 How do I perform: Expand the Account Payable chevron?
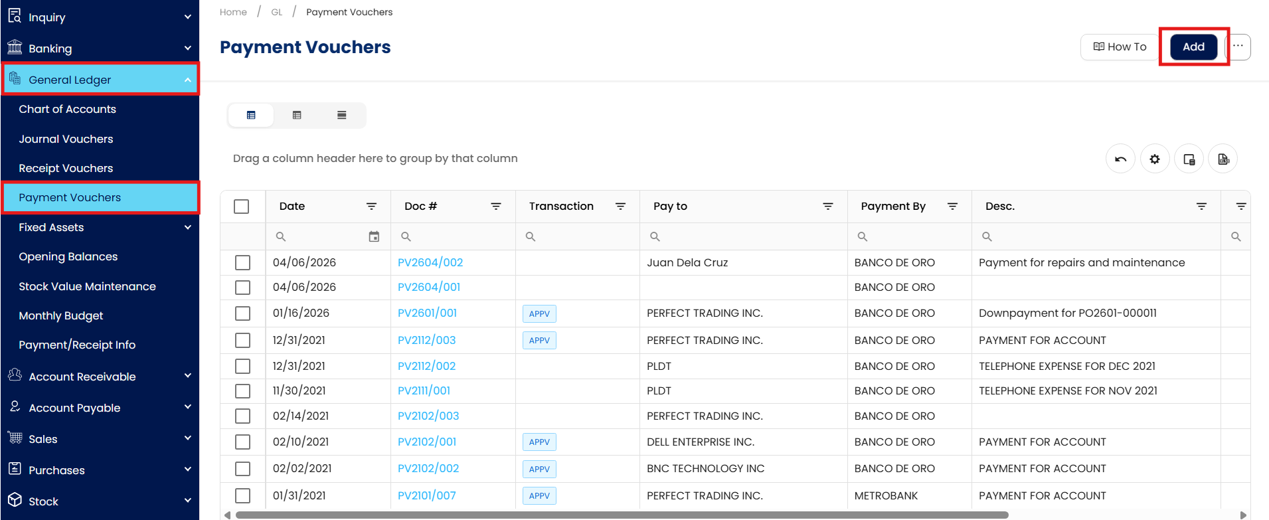[x=188, y=407]
